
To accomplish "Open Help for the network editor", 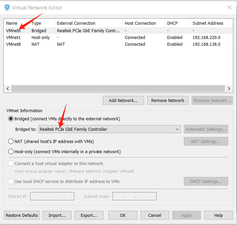I will [218, 215].
